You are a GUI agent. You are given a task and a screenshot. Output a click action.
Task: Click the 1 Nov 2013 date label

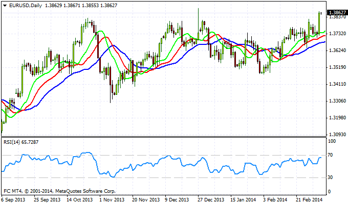tap(112, 199)
